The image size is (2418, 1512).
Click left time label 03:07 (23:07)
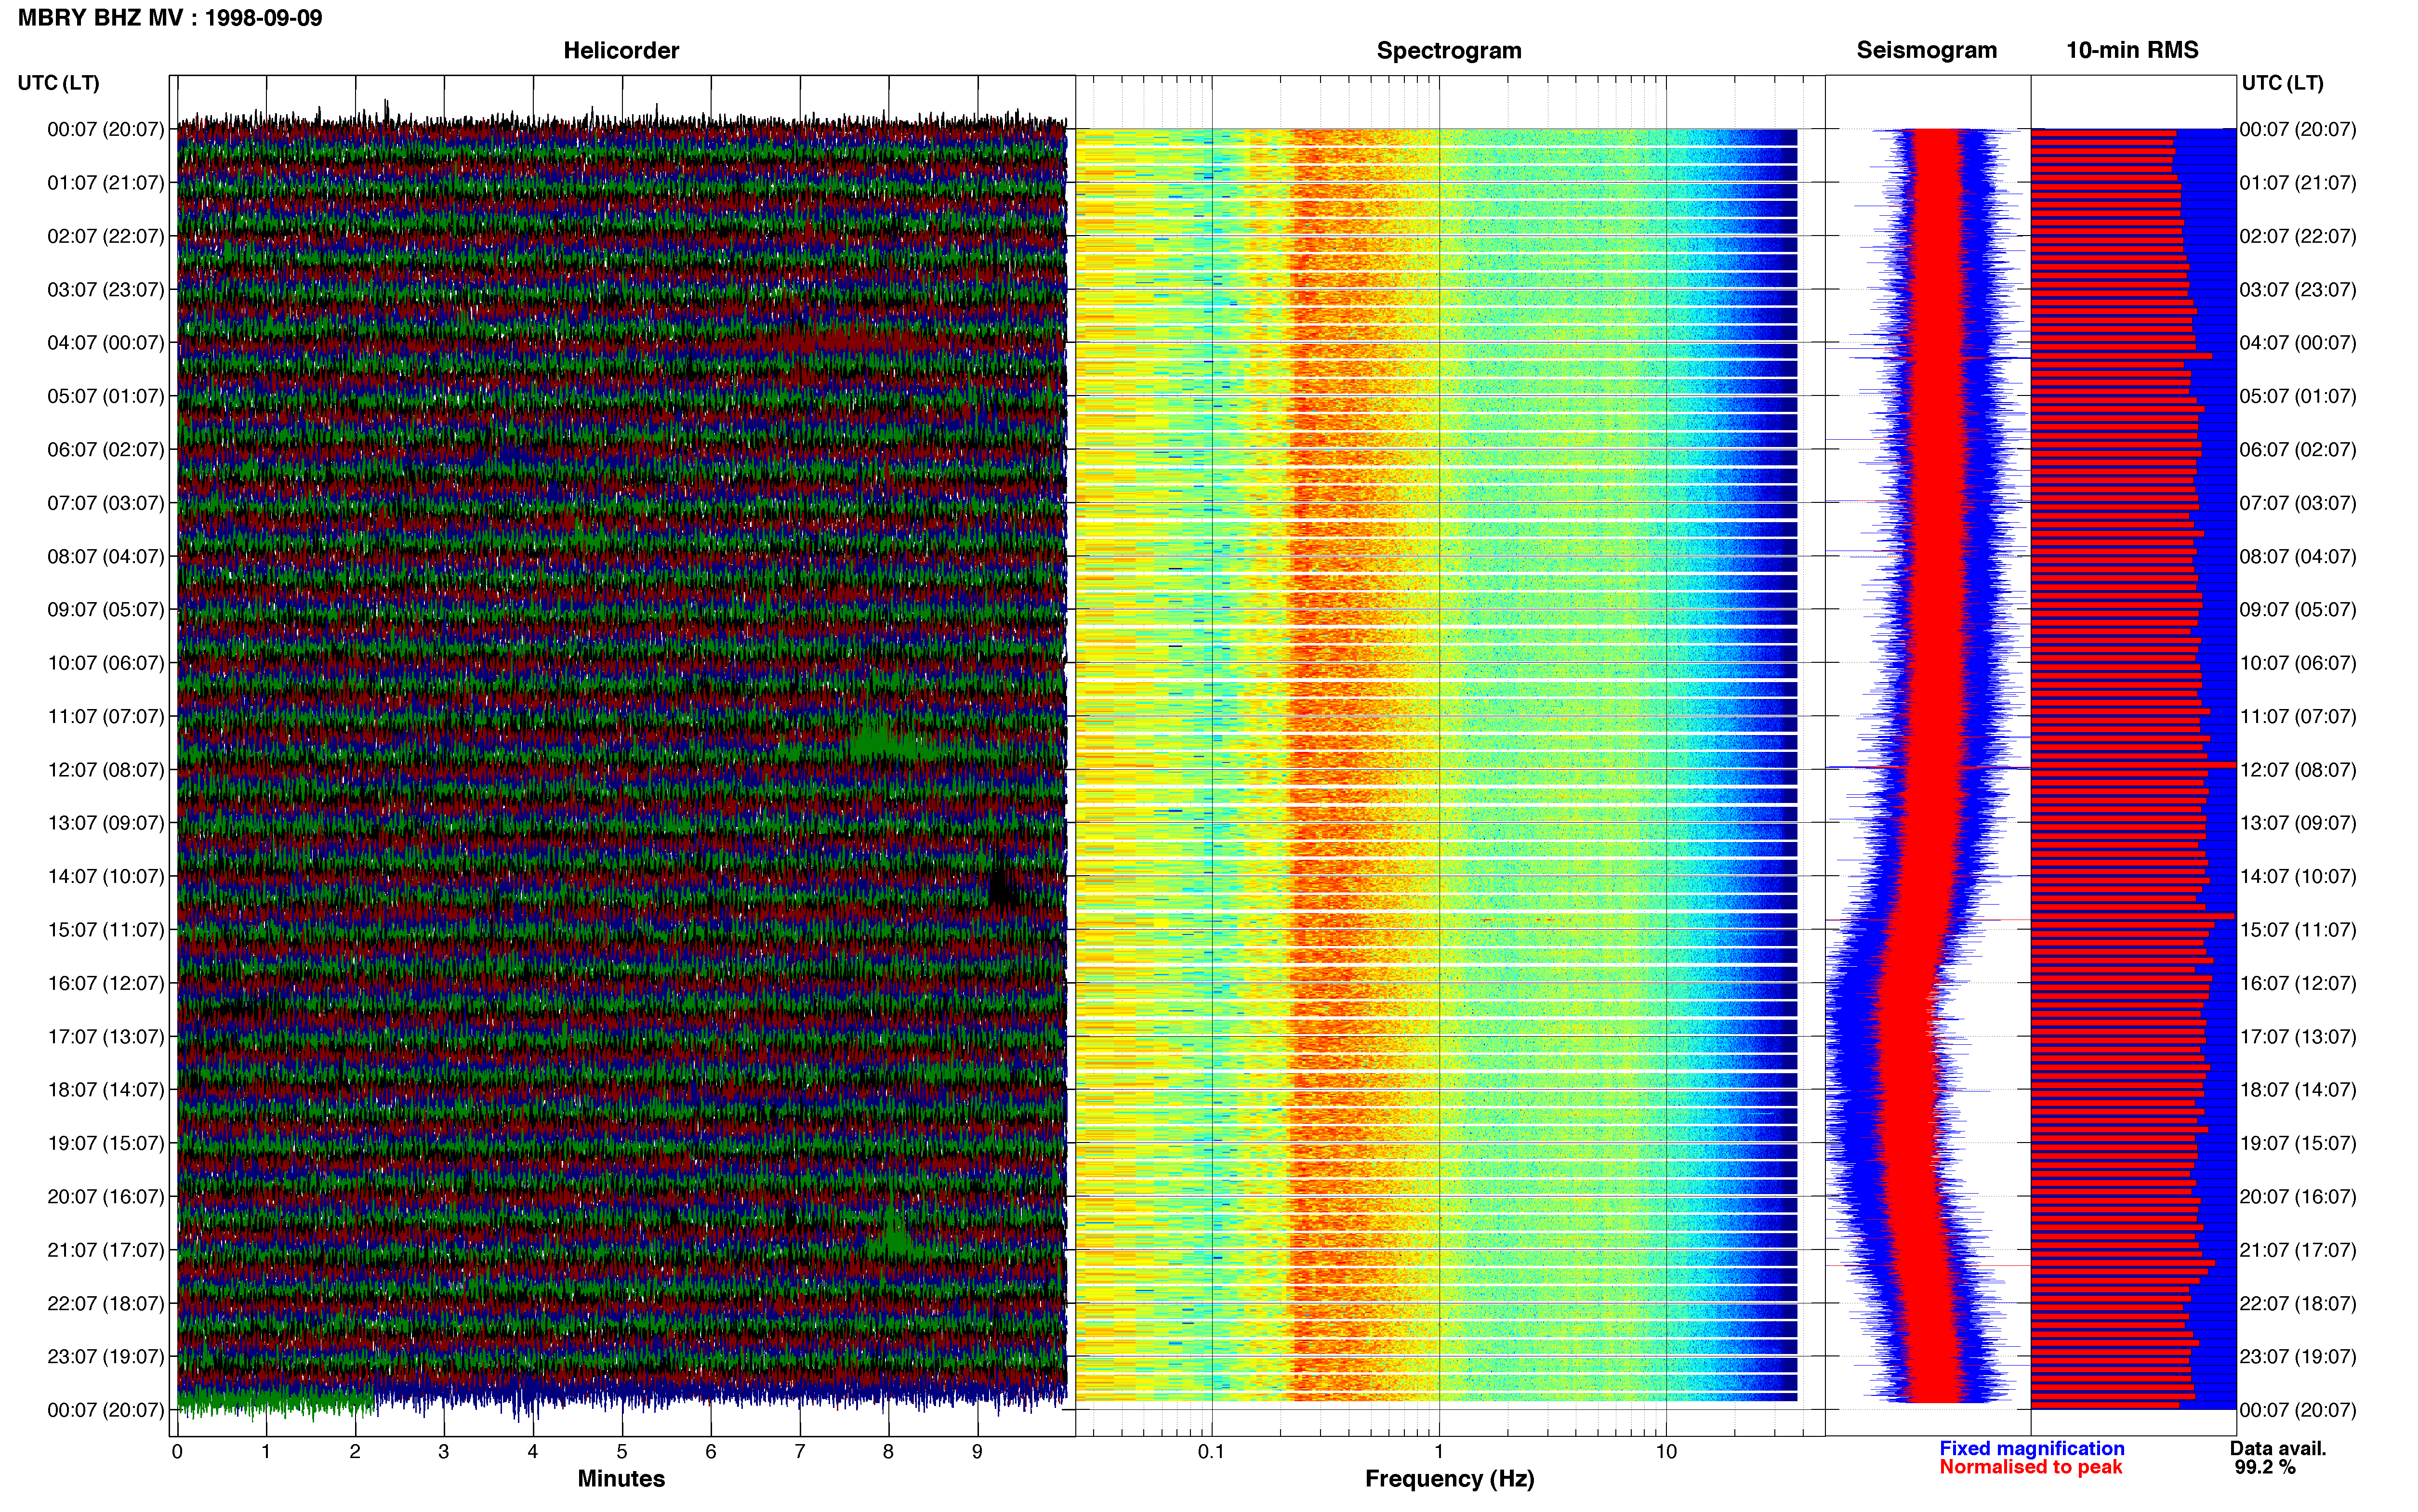tap(106, 290)
